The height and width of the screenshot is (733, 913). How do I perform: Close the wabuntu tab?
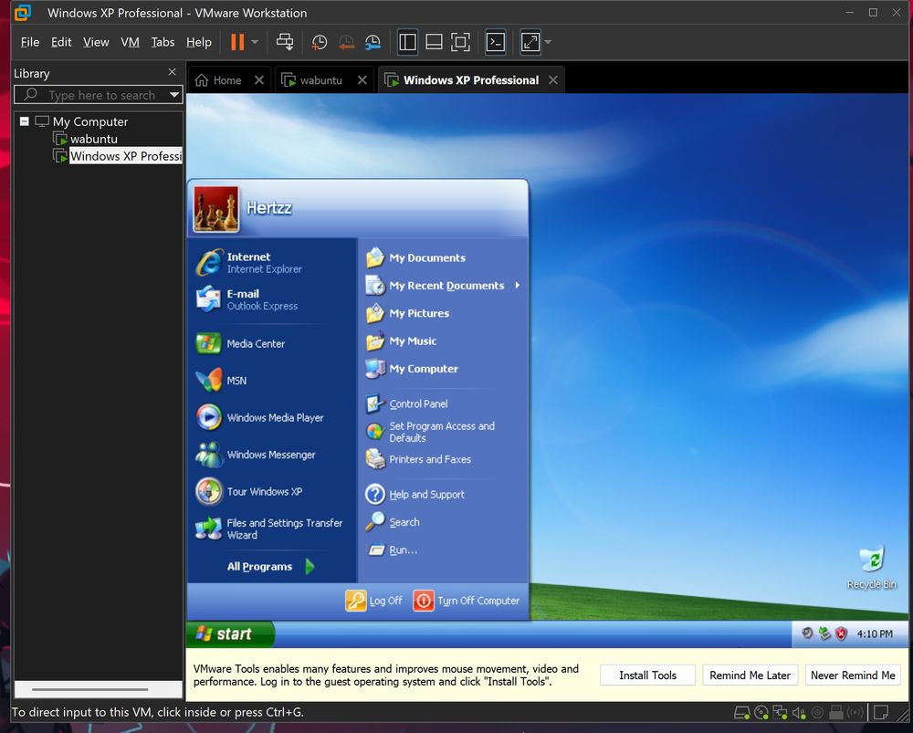(362, 79)
